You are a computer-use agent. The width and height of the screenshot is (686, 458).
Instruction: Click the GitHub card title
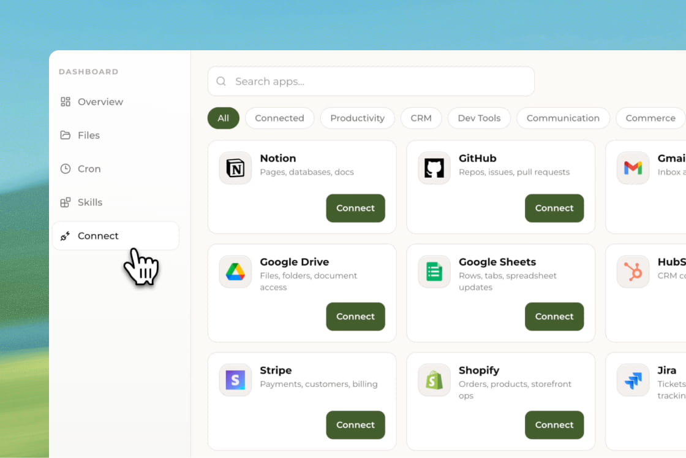[477, 158]
